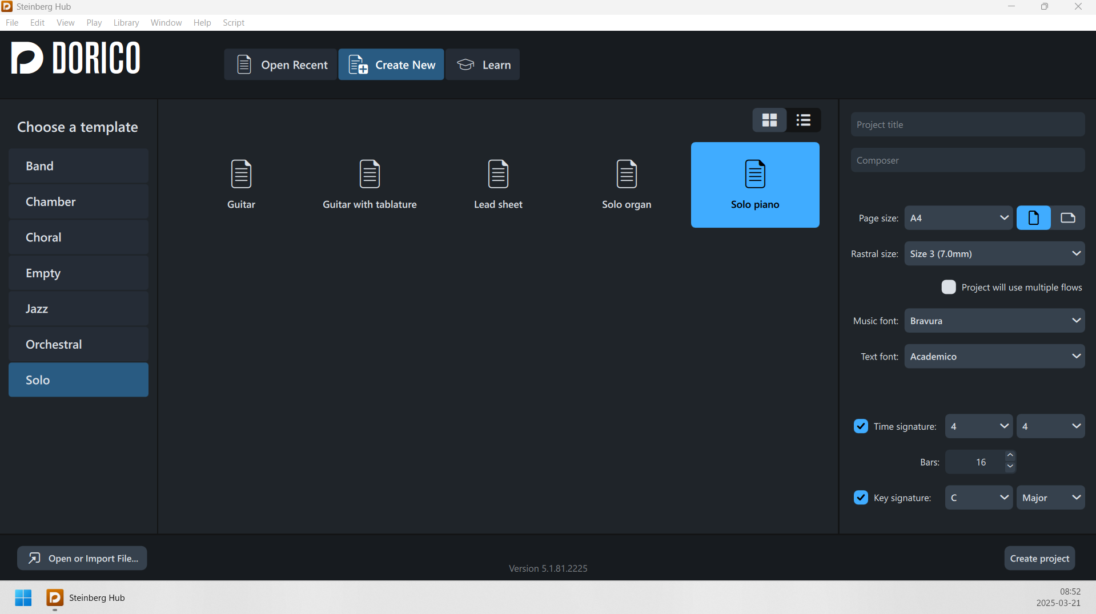Image resolution: width=1096 pixels, height=614 pixels.
Task: Click the Steinberg Hub title bar icon
Action: tap(7, 7)
